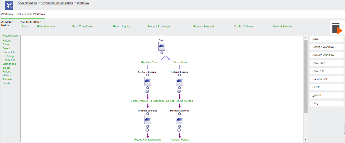The height and width of the screenshot is (143, 345).
Task: Click Select Refund Method in diagram
Action: [179, 101]
